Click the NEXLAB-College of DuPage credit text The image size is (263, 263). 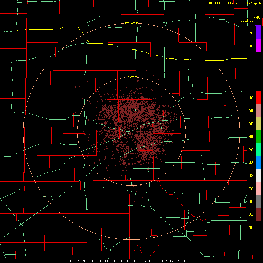[234, 3]
